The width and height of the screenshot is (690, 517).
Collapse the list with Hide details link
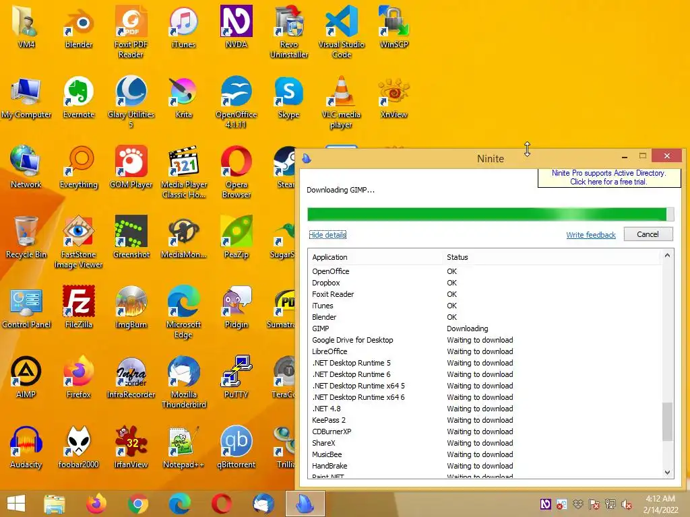point(327,235)
